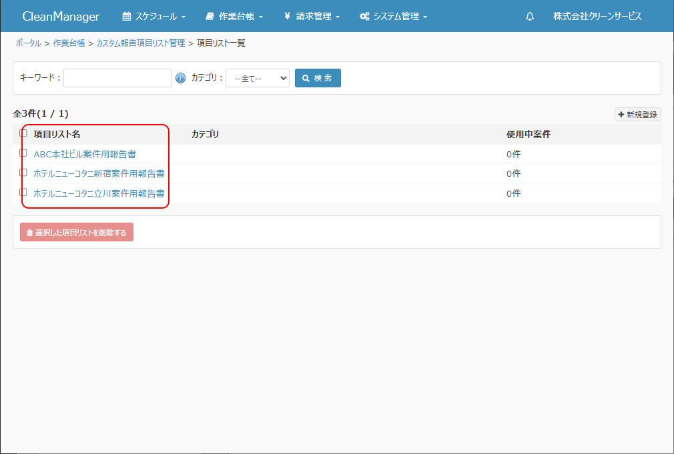Expand the システム管理 dropdown menu
This screenshot has height=454, width=674.
pyautogui.click(x=393, y=17)
